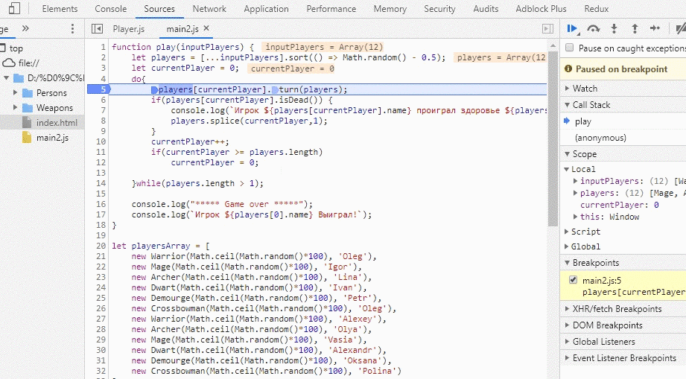Click the Step over button

pos(593,28)
